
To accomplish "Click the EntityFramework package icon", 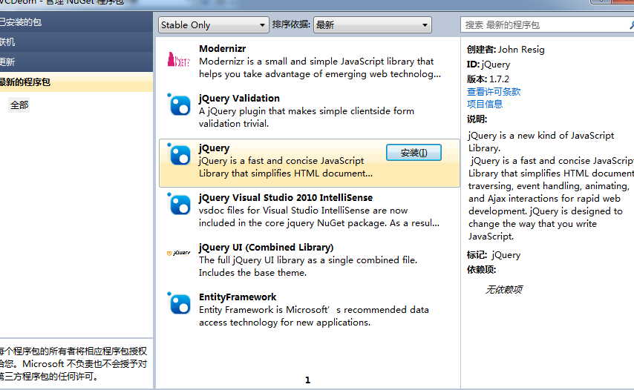I will (x=178, y=303).
